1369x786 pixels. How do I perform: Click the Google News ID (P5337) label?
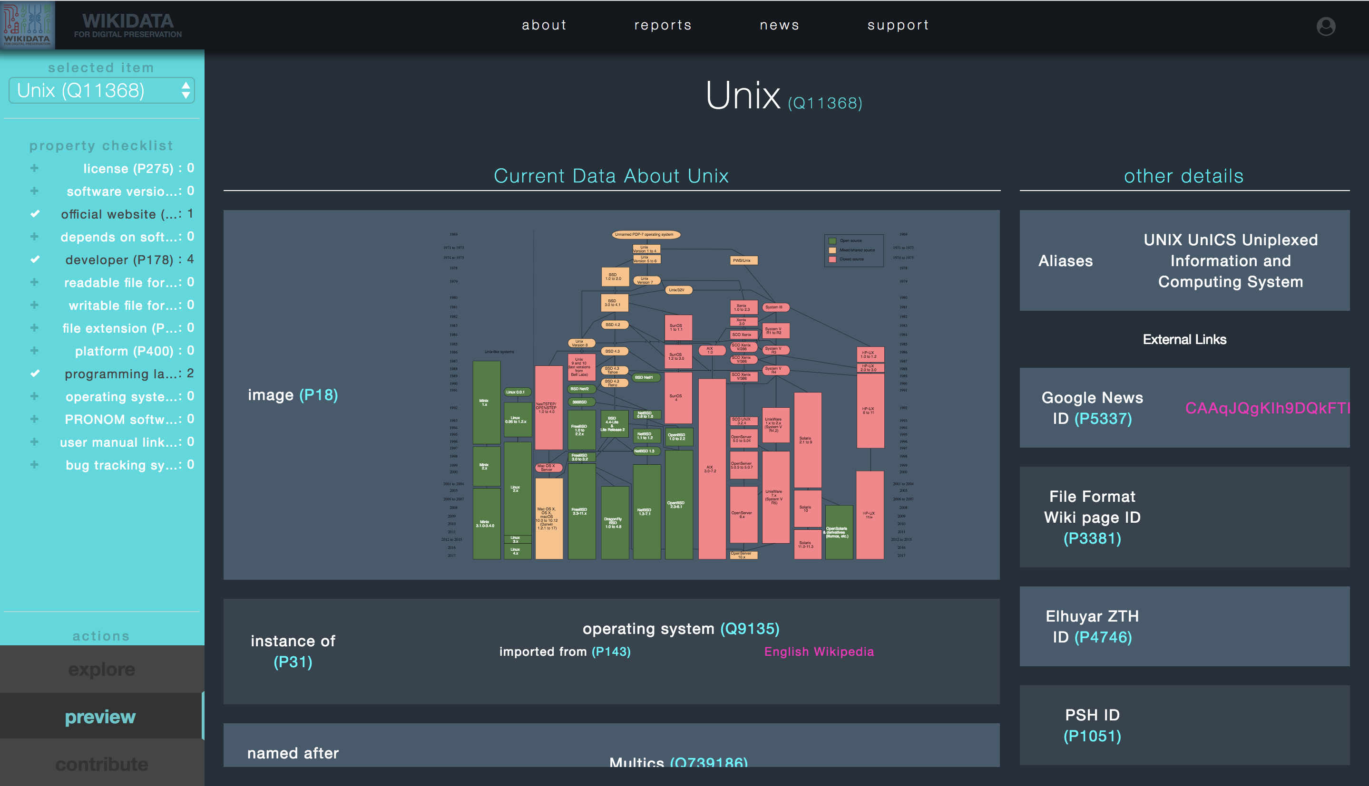click(1092, 408)
